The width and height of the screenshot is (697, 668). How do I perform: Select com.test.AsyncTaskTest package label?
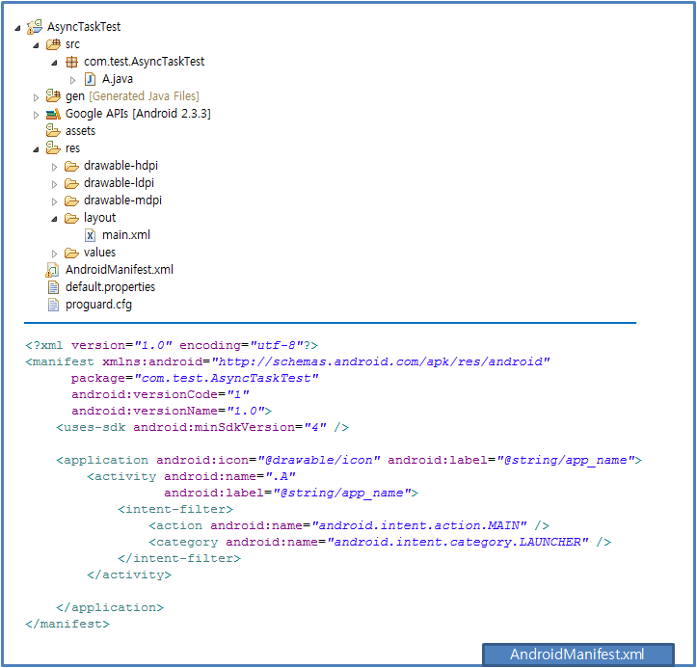(144, 62)
